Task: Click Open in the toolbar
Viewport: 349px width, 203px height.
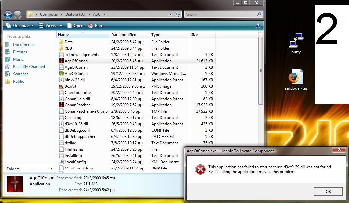Action: (x=75, y=26)
